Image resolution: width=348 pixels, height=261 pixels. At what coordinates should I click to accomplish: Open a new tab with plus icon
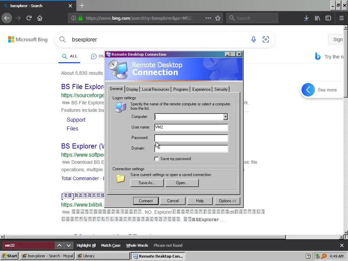[x=82, y=5]
